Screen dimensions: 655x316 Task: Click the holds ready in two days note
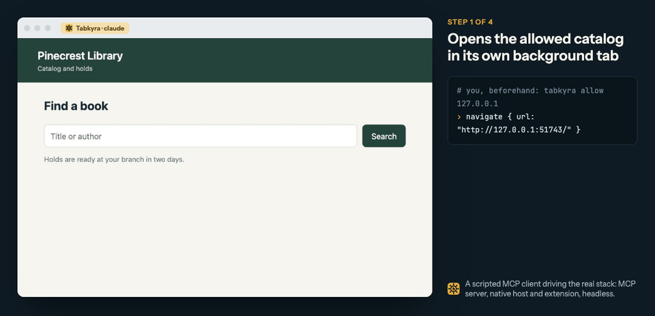114,159
